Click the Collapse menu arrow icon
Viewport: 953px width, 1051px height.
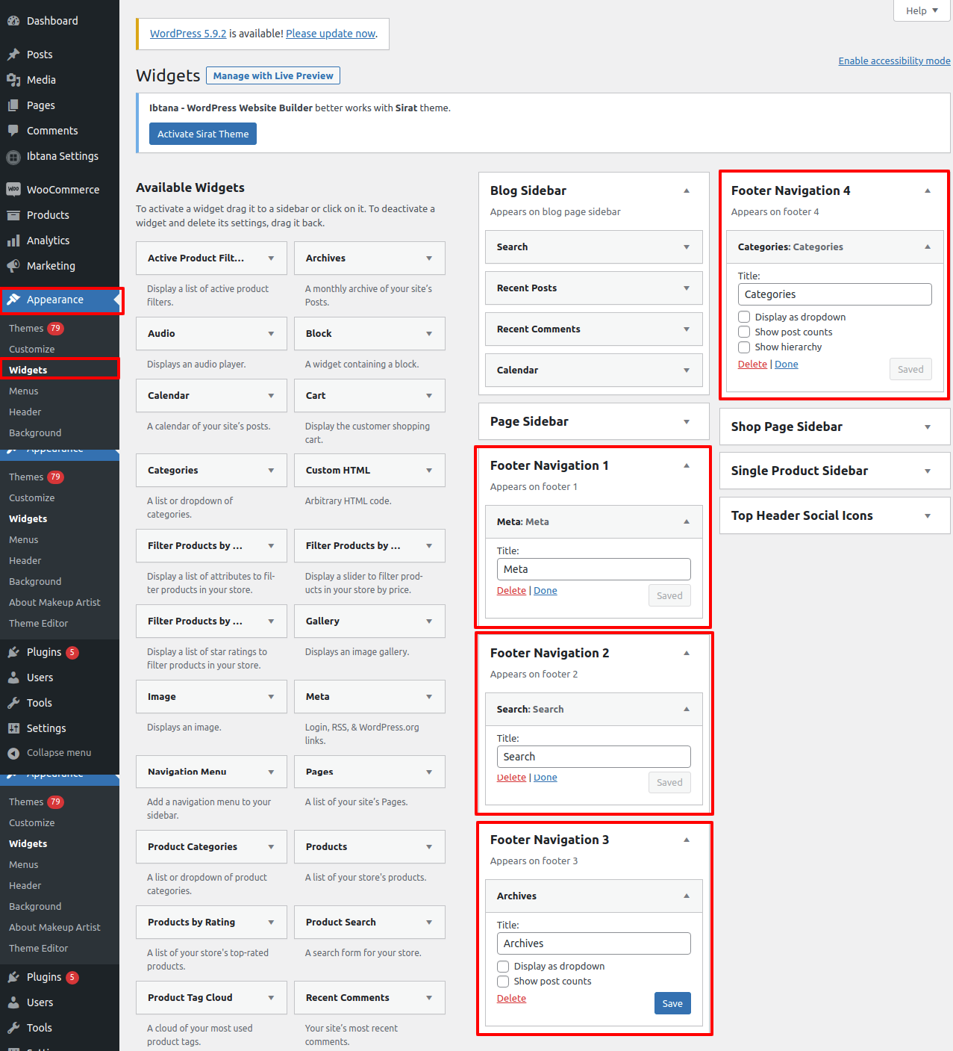click(x=13, y=753)
